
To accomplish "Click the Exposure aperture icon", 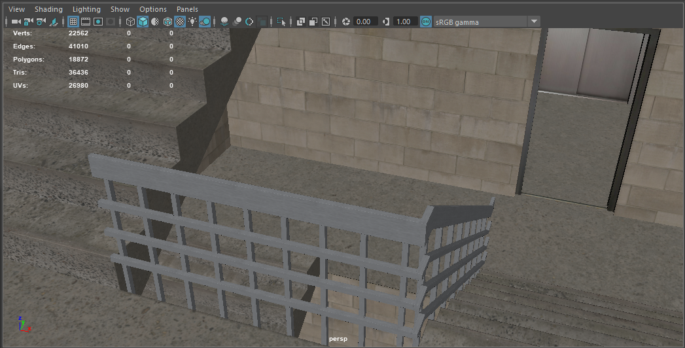I will (x=346, y=22).
